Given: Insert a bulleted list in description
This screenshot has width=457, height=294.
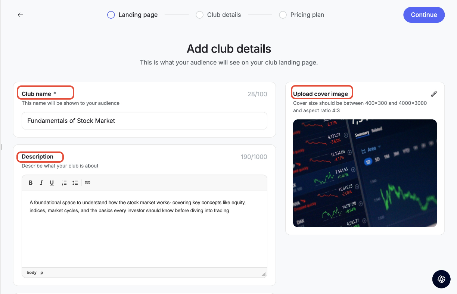Looking at the screenshot, I should (x=75, y=183).
